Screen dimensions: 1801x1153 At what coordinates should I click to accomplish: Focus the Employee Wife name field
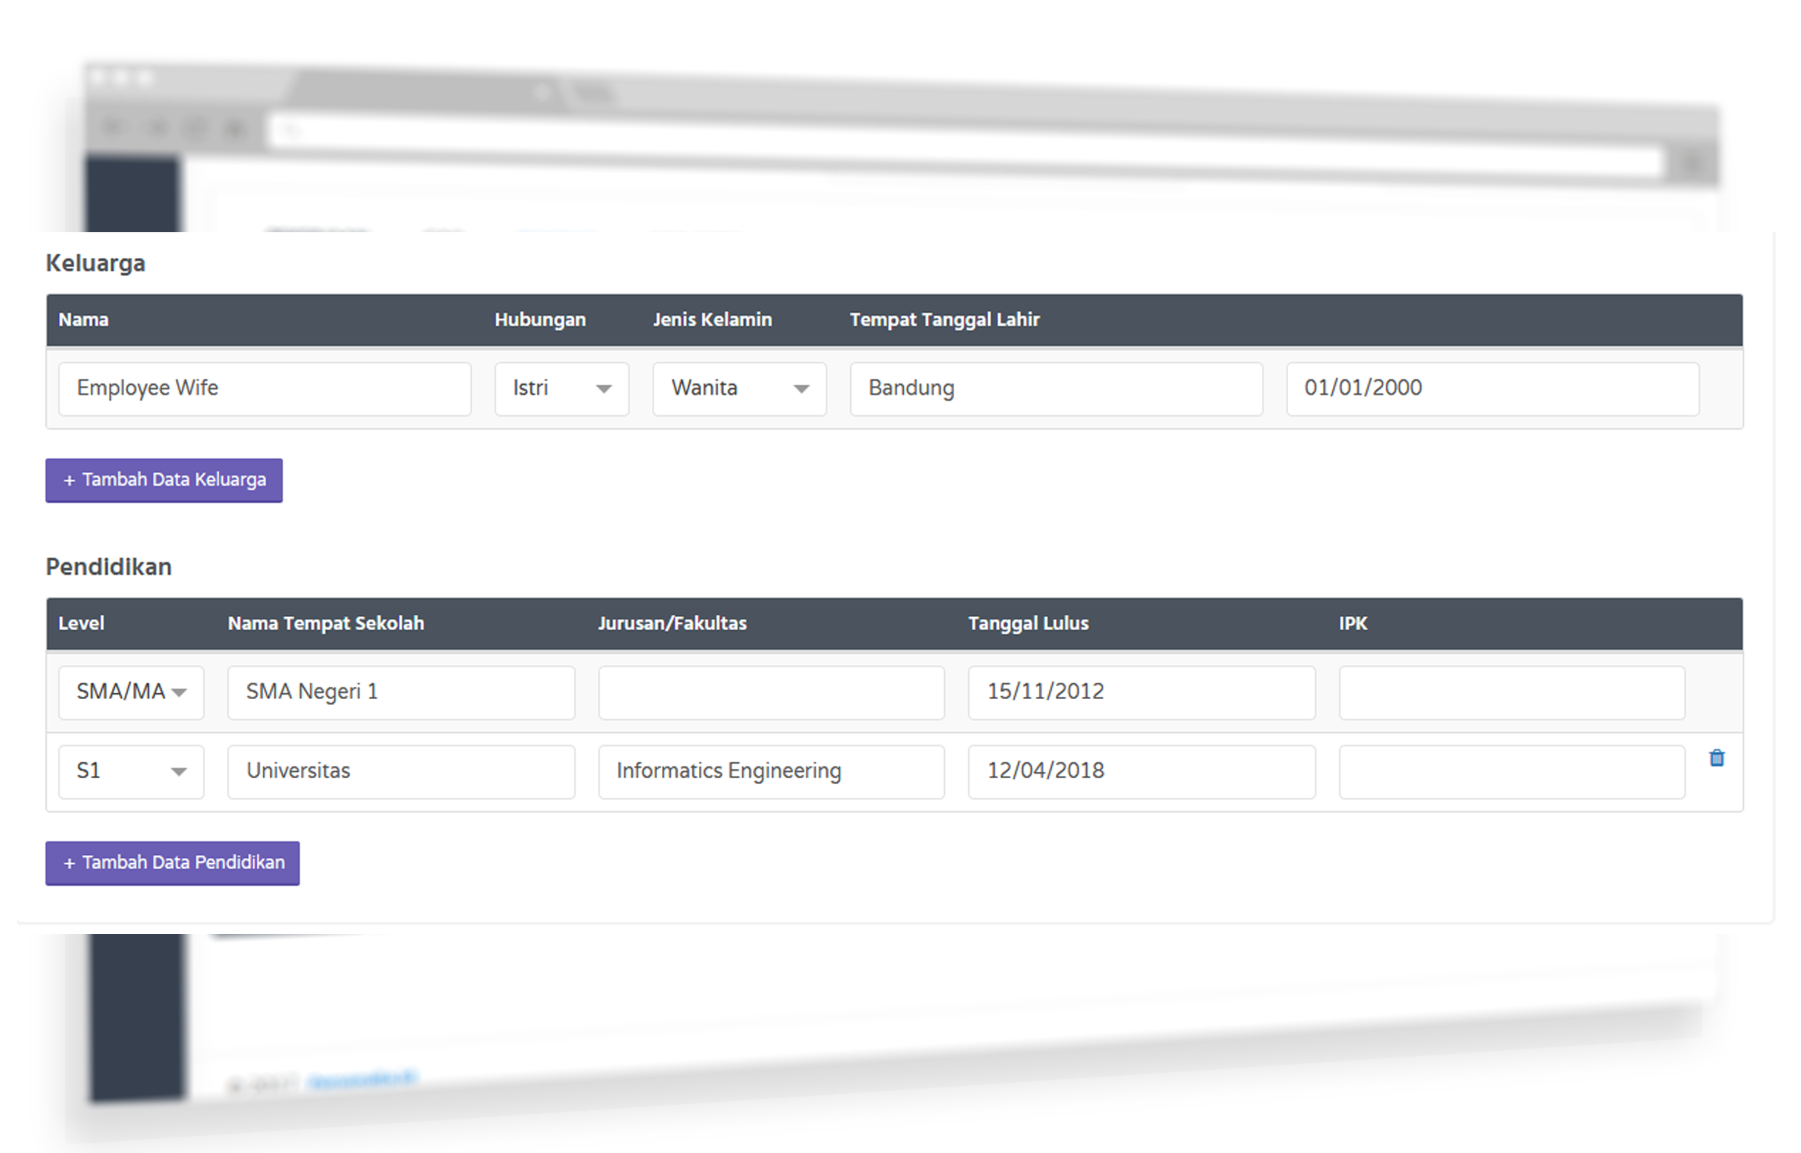pyautogui.click(x=264, y=388)
